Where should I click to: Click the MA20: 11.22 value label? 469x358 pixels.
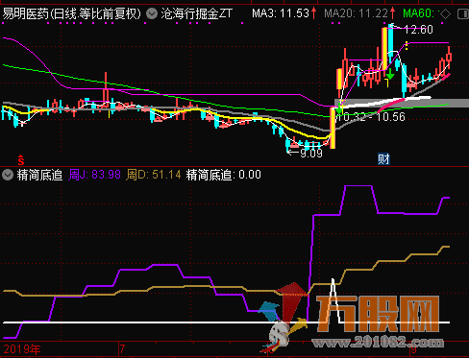click(356, 13)
